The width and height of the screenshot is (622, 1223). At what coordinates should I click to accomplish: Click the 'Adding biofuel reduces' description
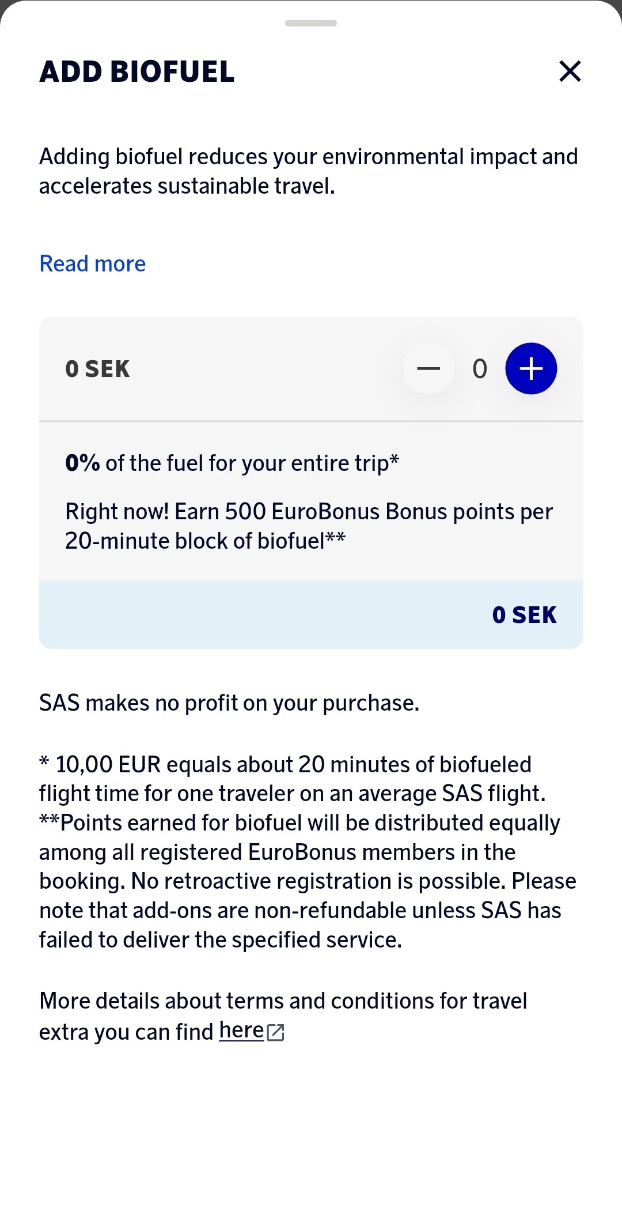[x=309, y=171]
